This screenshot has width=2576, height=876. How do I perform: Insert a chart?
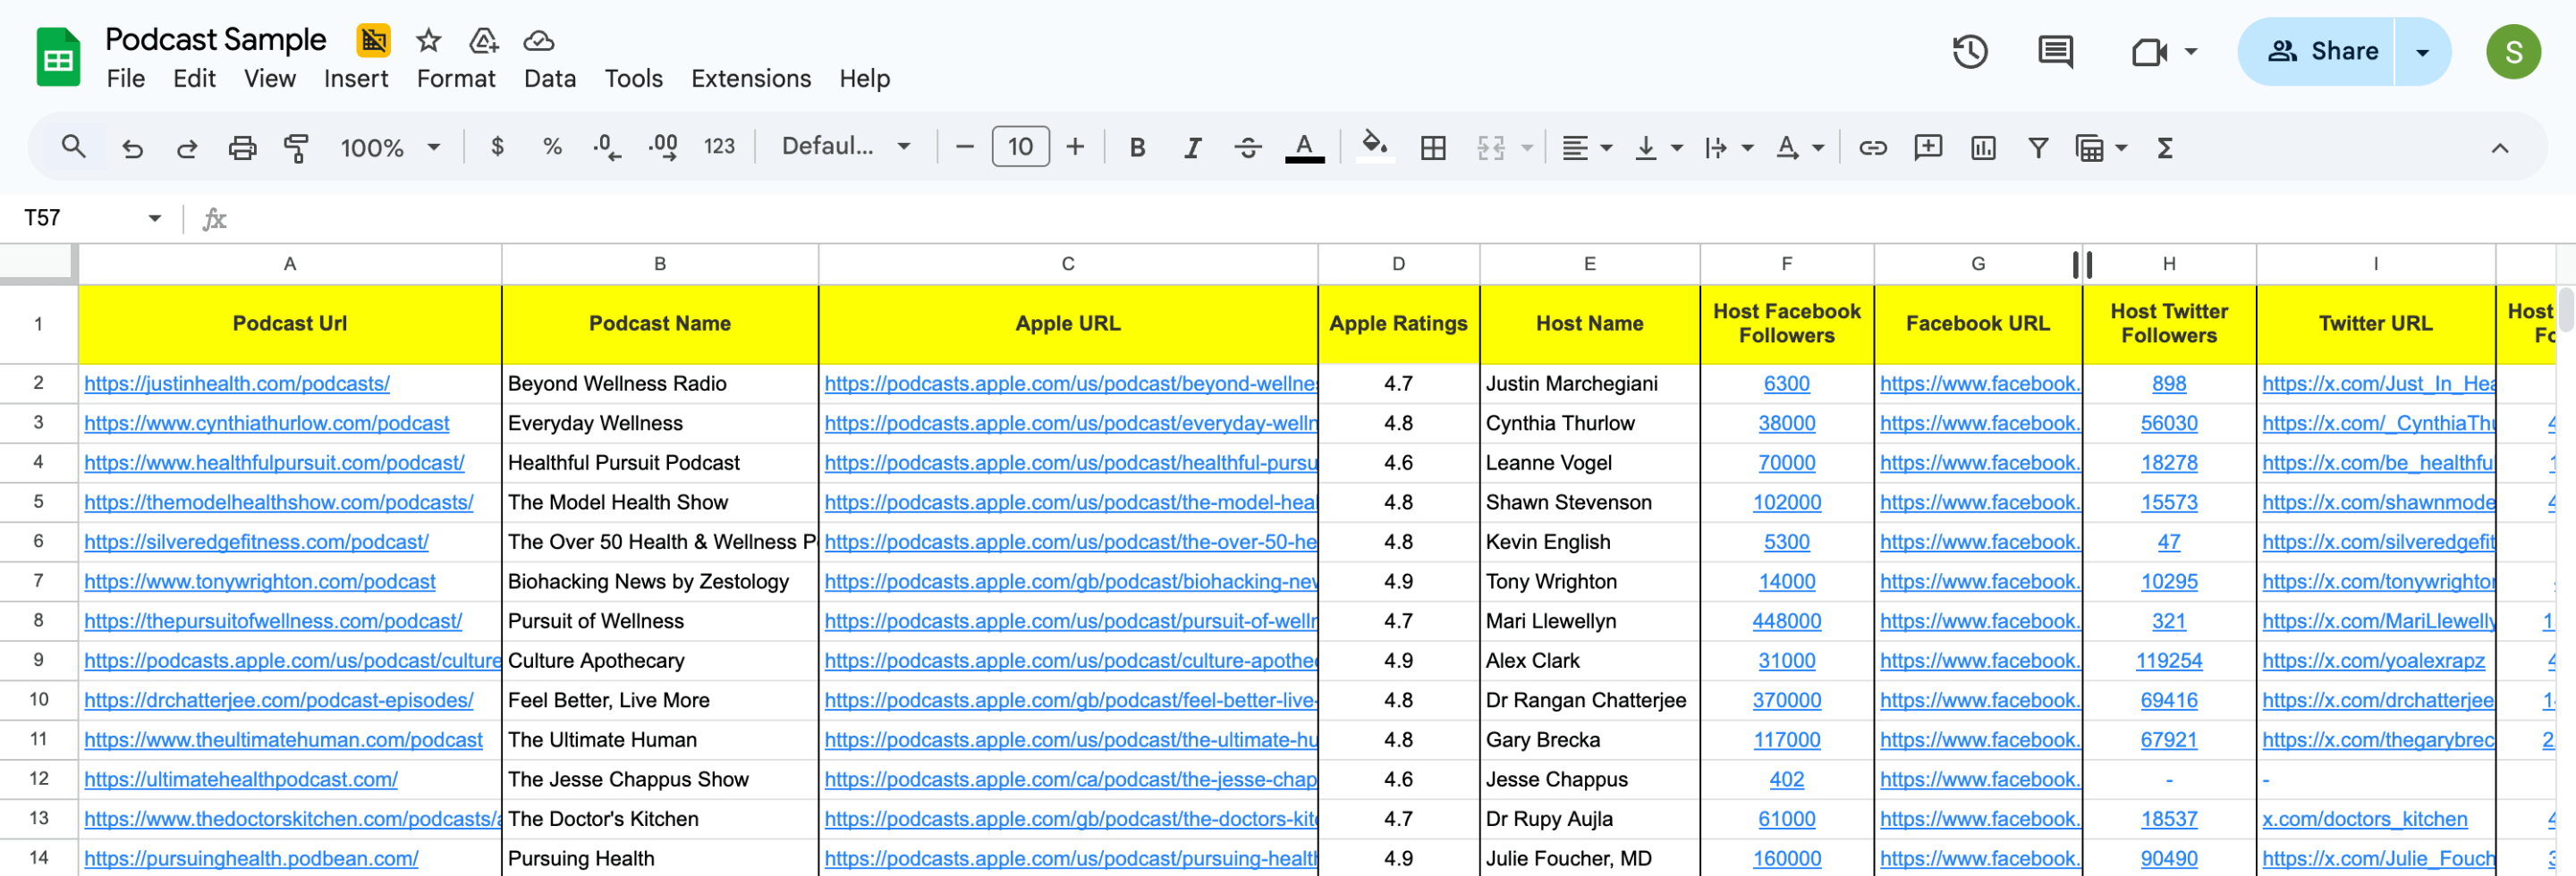click(1983, 147)
